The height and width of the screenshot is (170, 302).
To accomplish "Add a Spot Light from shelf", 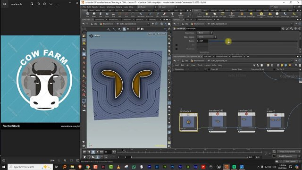I will click(215, 15).
